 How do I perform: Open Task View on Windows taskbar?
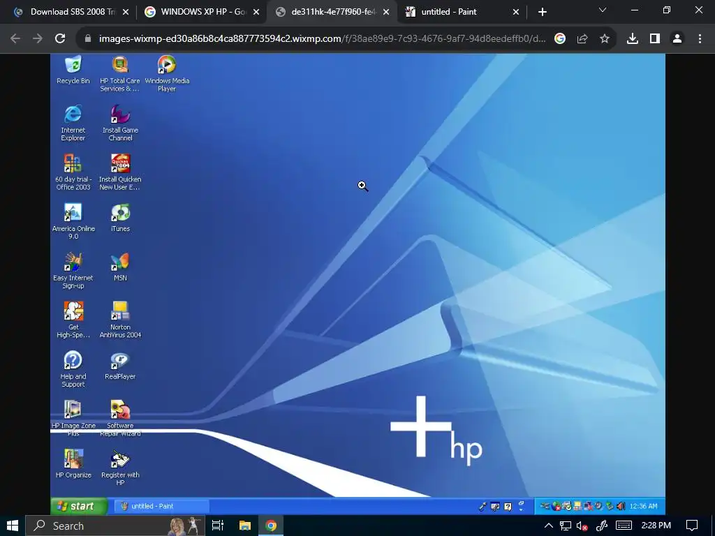[x=218, y=526]
